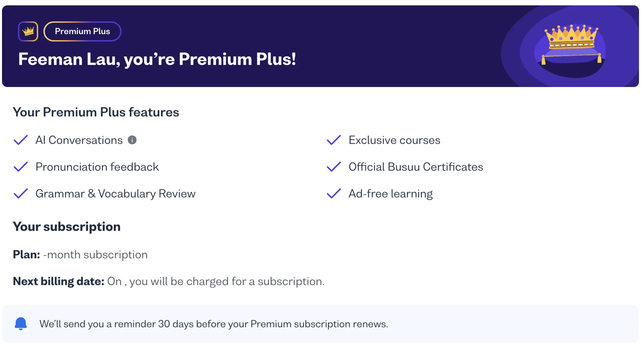Click the checkmark beside Grammar & Vocabulary Review
Viewport: 641px width, 346px height.
(21, 193)
